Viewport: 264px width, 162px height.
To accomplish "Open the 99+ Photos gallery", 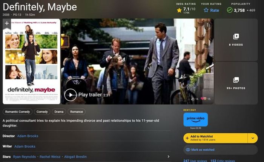I will (236, 83).
